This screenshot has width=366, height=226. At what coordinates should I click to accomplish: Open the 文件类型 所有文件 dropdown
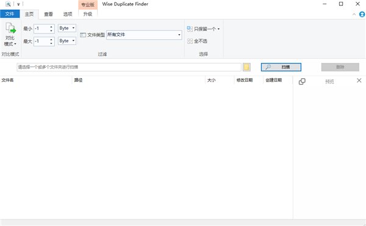pos(144,35)
